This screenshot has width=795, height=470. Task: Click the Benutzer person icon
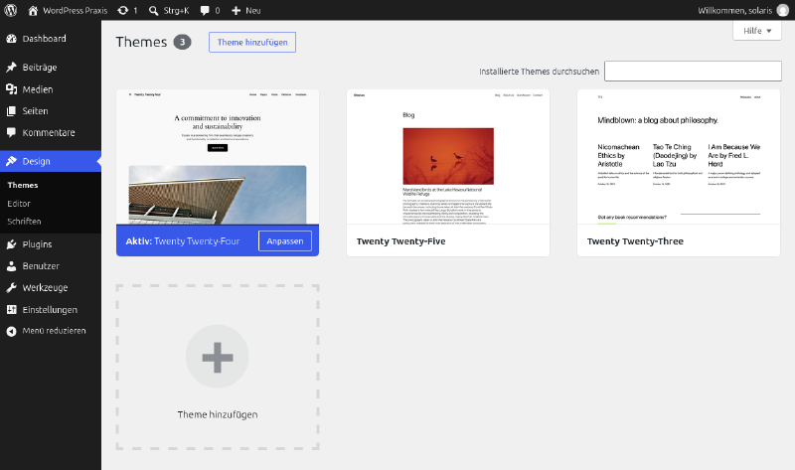[11, 266]
